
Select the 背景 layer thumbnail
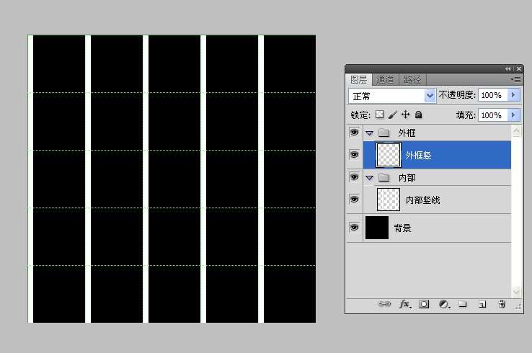pyautogui.click(x=377, y=228)
